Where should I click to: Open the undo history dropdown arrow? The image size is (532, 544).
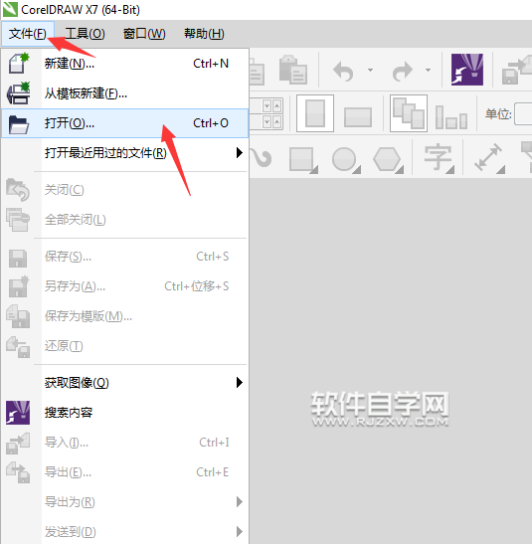tap(370, 70)
